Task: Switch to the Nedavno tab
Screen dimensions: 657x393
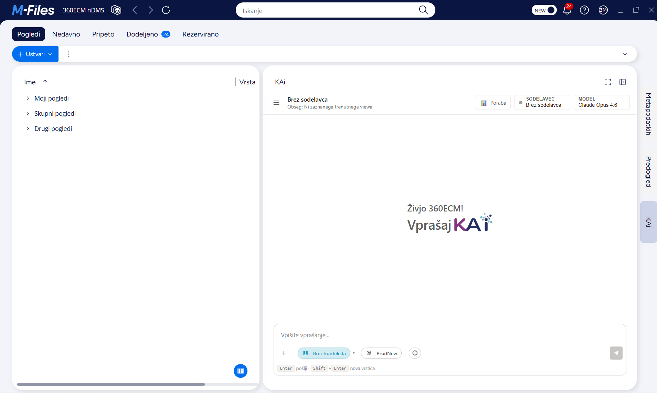Action: point(66,34)
